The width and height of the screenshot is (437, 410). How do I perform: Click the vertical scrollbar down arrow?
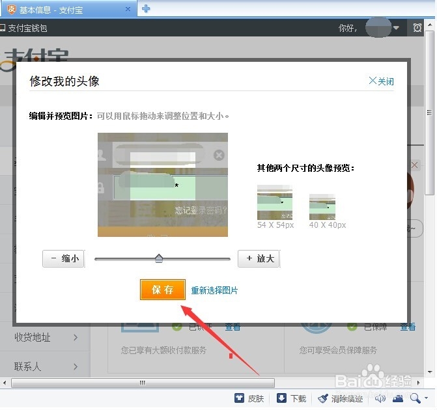pyautogui.click(x=430, y=372)
